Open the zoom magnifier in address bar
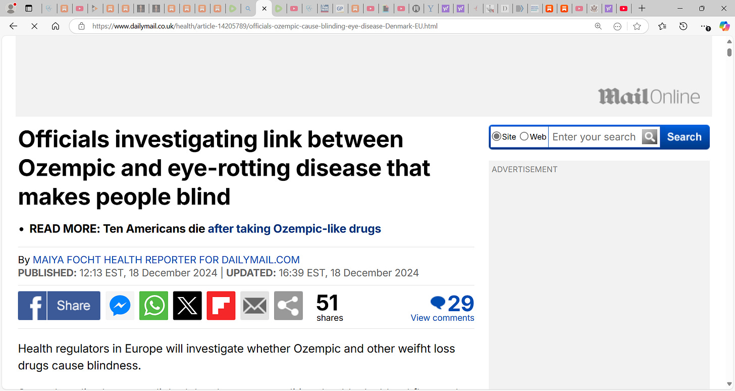The height and width of the screenshot is (391, 735). tap(598, 26)
